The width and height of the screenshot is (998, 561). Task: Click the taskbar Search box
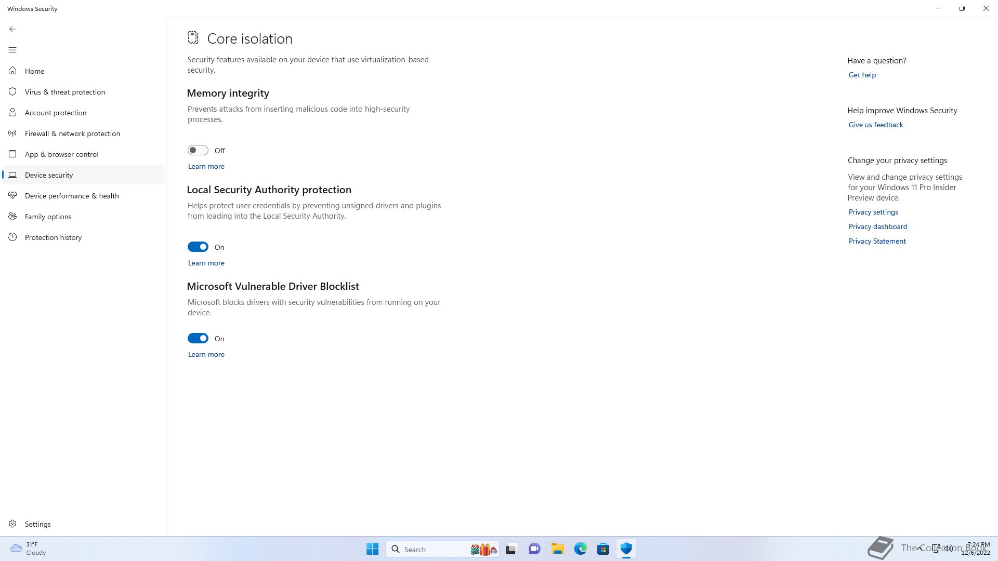coord(442,549)
